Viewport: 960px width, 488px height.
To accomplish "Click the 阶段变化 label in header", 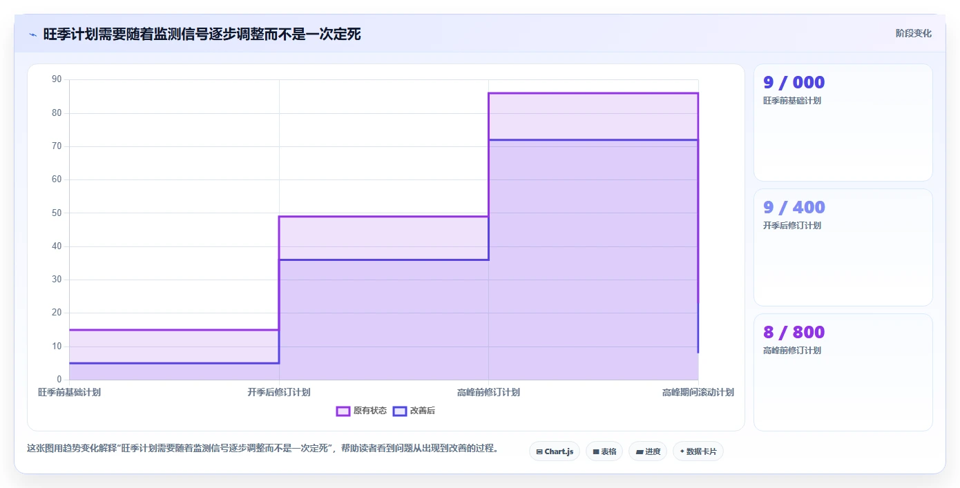I will pos(913,33).
